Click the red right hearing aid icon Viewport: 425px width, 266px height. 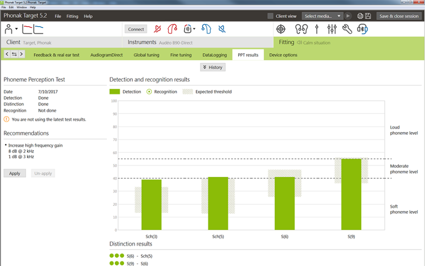172,29
